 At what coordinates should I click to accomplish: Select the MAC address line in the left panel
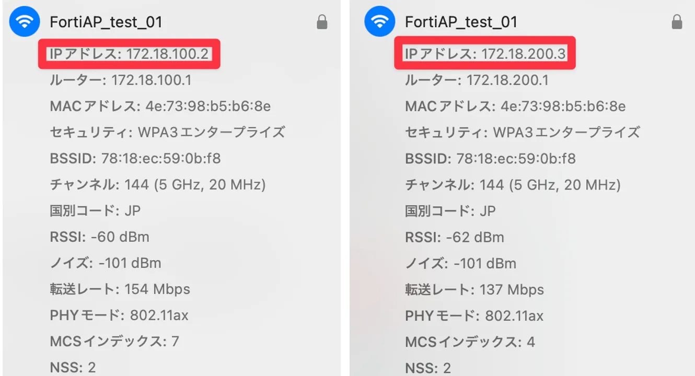pyautogui.click(x=160, y=107)
